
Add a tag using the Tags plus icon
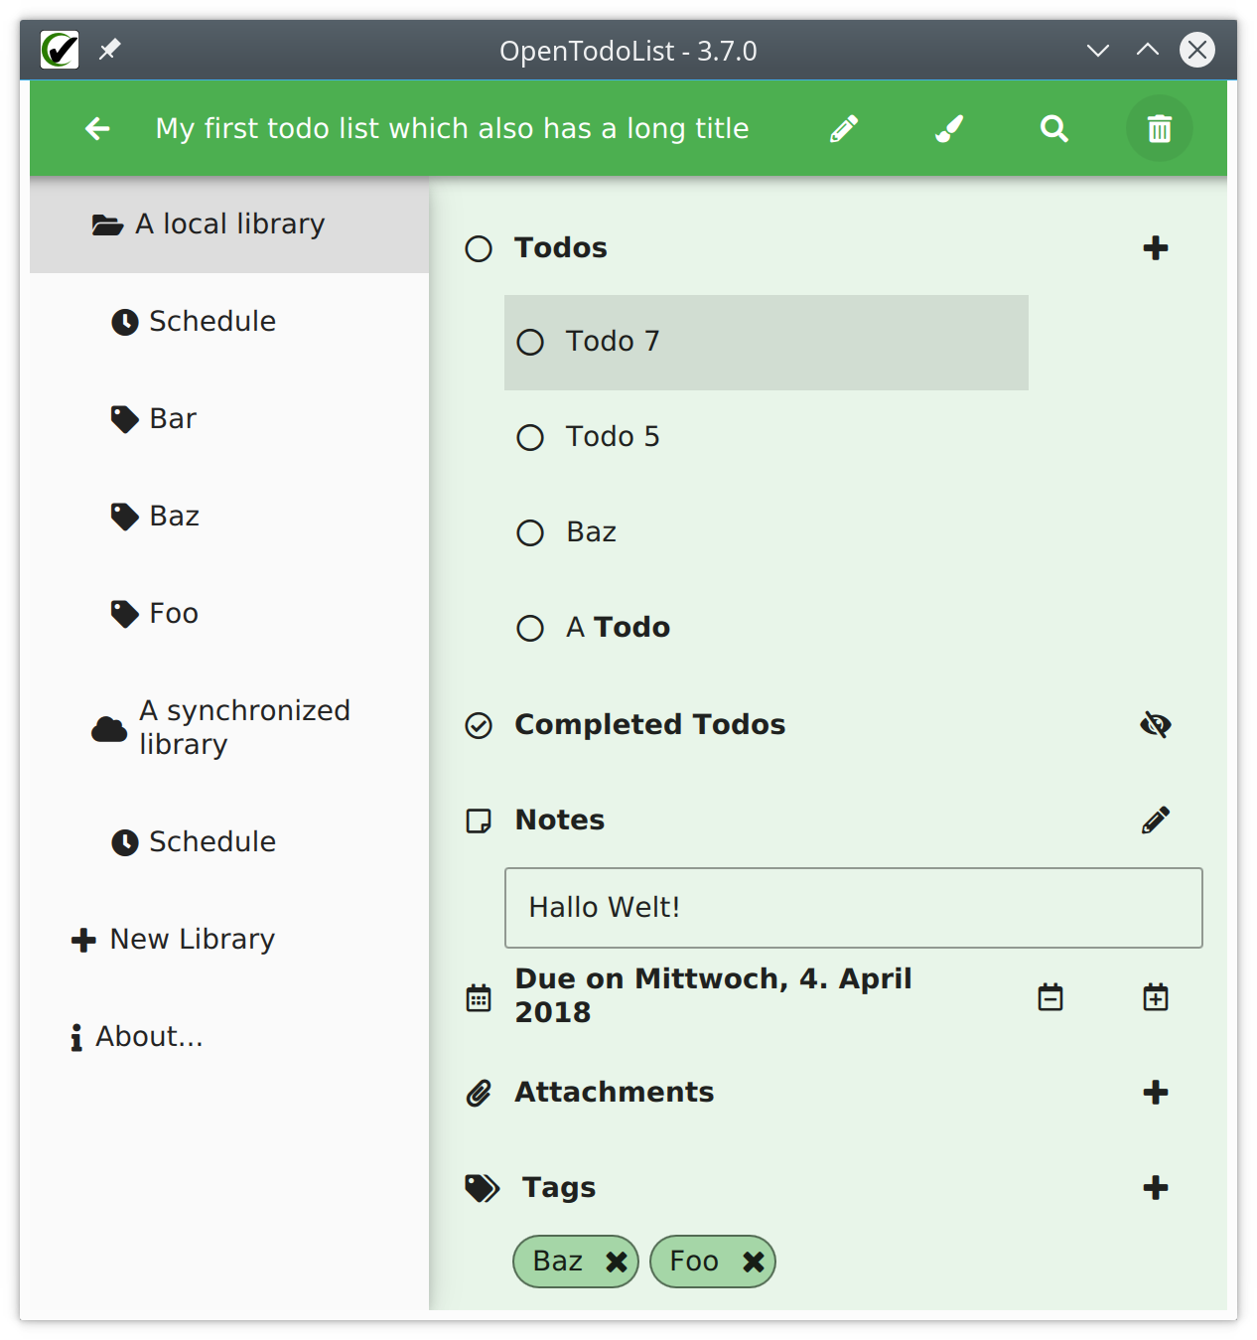(x=1156, y=1188)
